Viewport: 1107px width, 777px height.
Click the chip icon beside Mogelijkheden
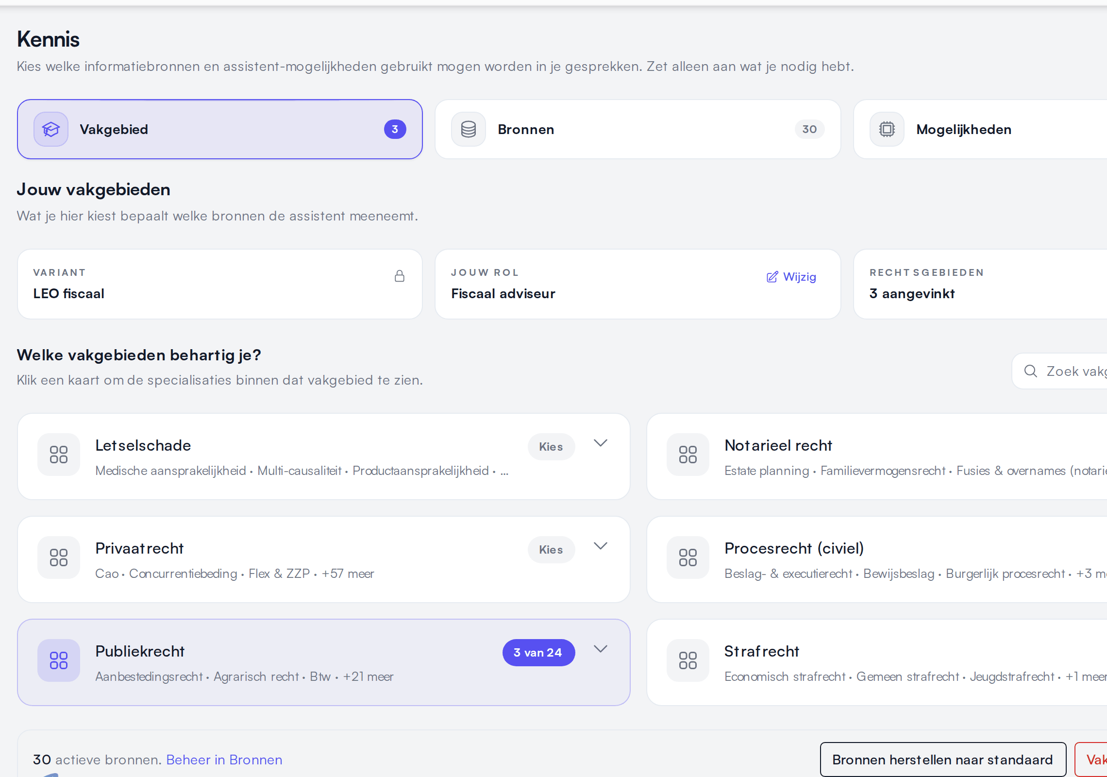coord(887,129)
